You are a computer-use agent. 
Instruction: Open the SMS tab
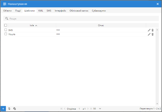click(49, 11)
